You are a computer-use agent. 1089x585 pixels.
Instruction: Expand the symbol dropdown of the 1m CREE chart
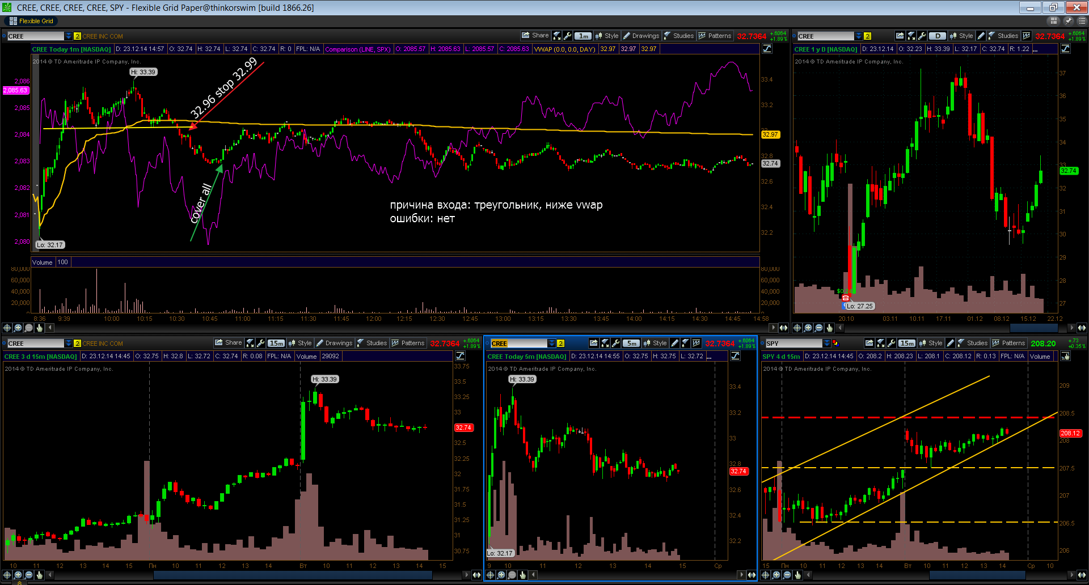click(69, 36)
